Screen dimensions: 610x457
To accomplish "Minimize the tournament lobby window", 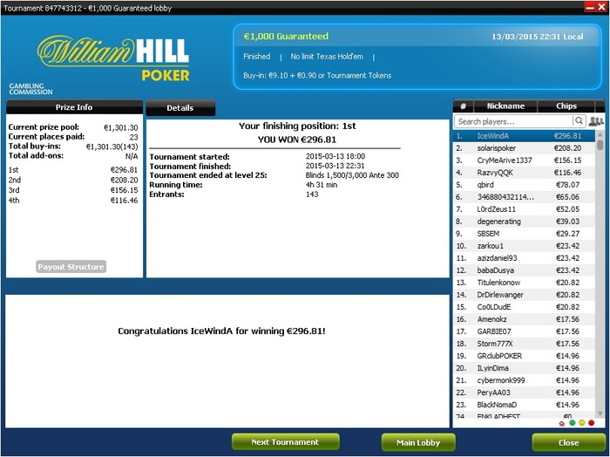I will tap(590, 7).
